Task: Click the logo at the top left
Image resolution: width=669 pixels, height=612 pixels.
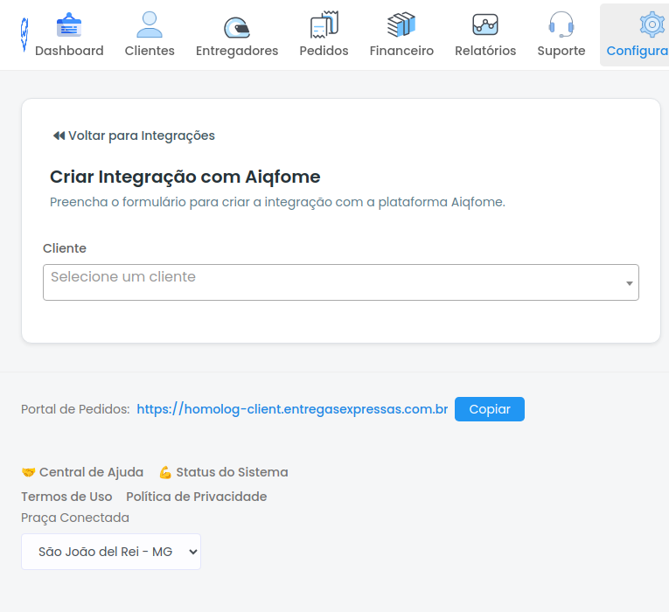Action: 24,33
